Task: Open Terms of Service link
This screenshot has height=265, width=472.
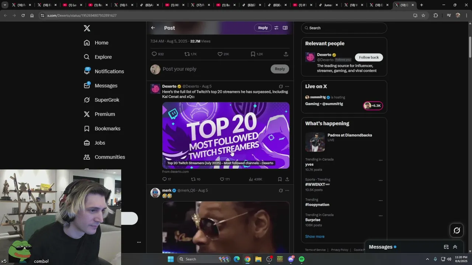Action: point(315,250)
